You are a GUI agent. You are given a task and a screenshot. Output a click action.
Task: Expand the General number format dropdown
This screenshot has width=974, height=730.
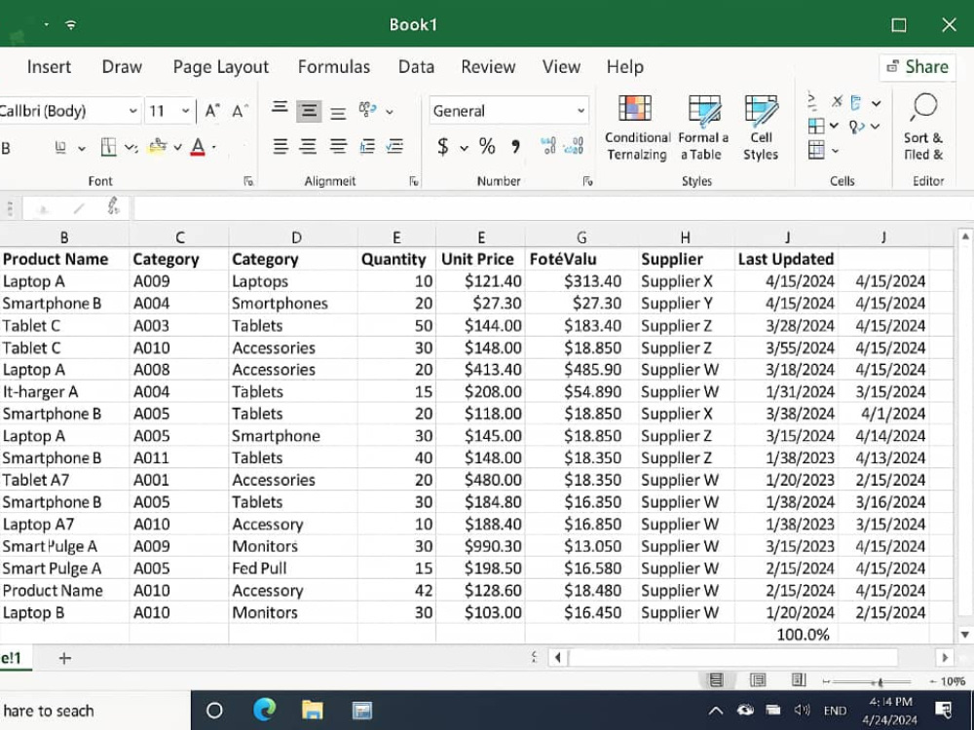(x=581, y=111)
